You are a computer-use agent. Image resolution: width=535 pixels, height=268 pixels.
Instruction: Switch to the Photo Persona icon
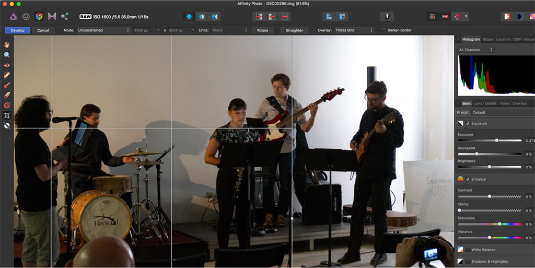pyautogui.click(x=13, y=16)
